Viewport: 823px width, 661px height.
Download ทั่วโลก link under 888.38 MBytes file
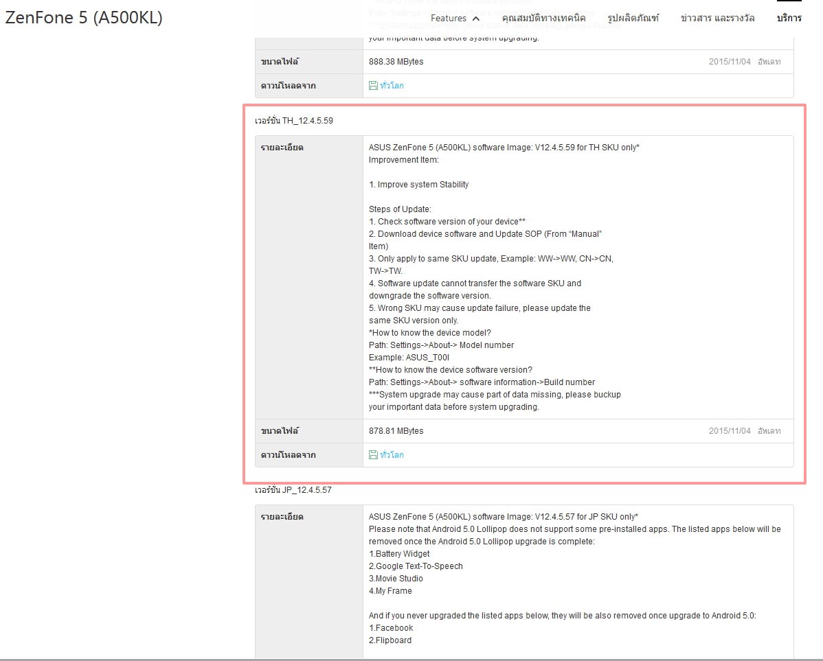point(392,86)
